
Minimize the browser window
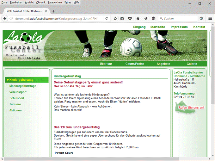pos(190,3)
